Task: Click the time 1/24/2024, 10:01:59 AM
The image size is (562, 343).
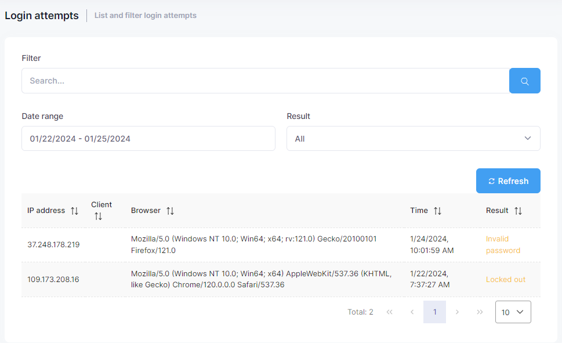Action: (432, 245)
